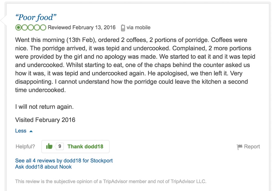Open the "Poor food" review title

pos(36,17)
